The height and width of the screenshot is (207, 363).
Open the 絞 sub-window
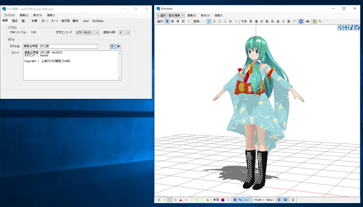(x=262, y=21)
